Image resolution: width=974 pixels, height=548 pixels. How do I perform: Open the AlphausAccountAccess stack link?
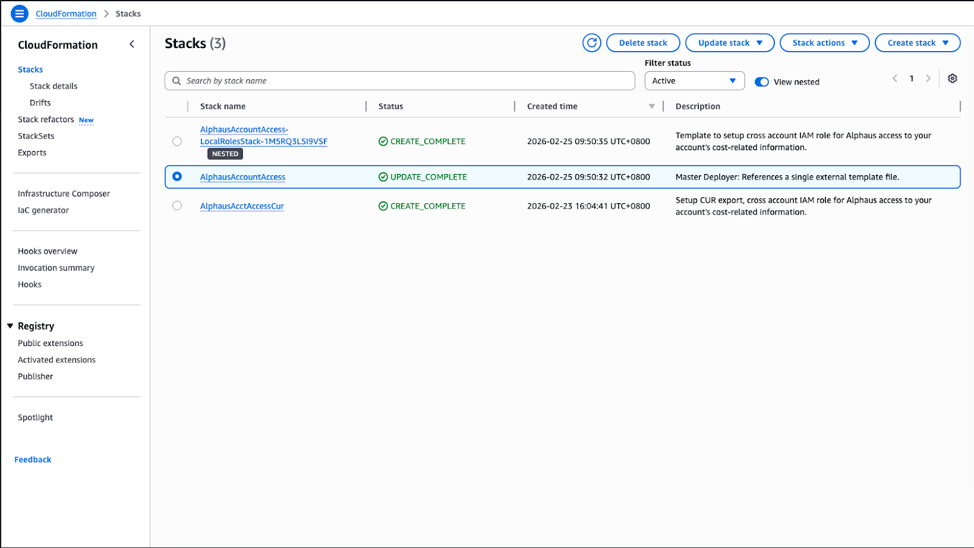click(243, 177)
